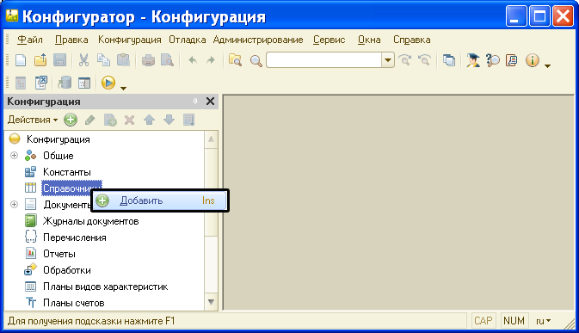Click the folder-with-magnifier find icon
The height and width of the screenshot is (333, 579).
(235, 60)
